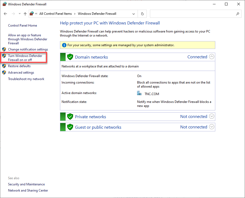Click the double-chevron breadcrumb overflow

tap(36, 14)
